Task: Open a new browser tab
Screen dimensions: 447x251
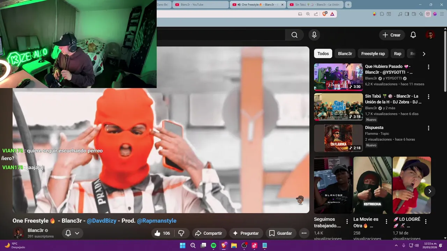Action: 348,5
